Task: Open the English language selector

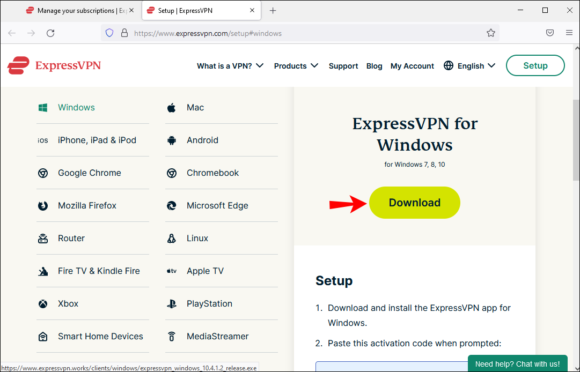Action: pos(469,66)
